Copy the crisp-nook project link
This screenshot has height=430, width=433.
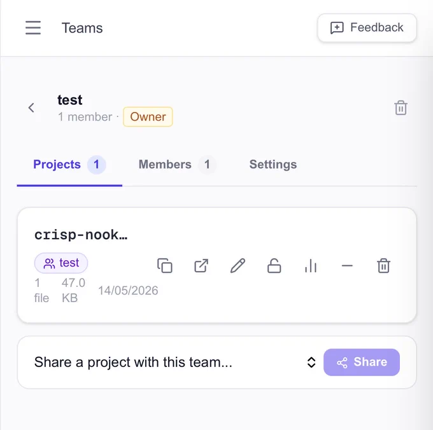pos(165,266)
